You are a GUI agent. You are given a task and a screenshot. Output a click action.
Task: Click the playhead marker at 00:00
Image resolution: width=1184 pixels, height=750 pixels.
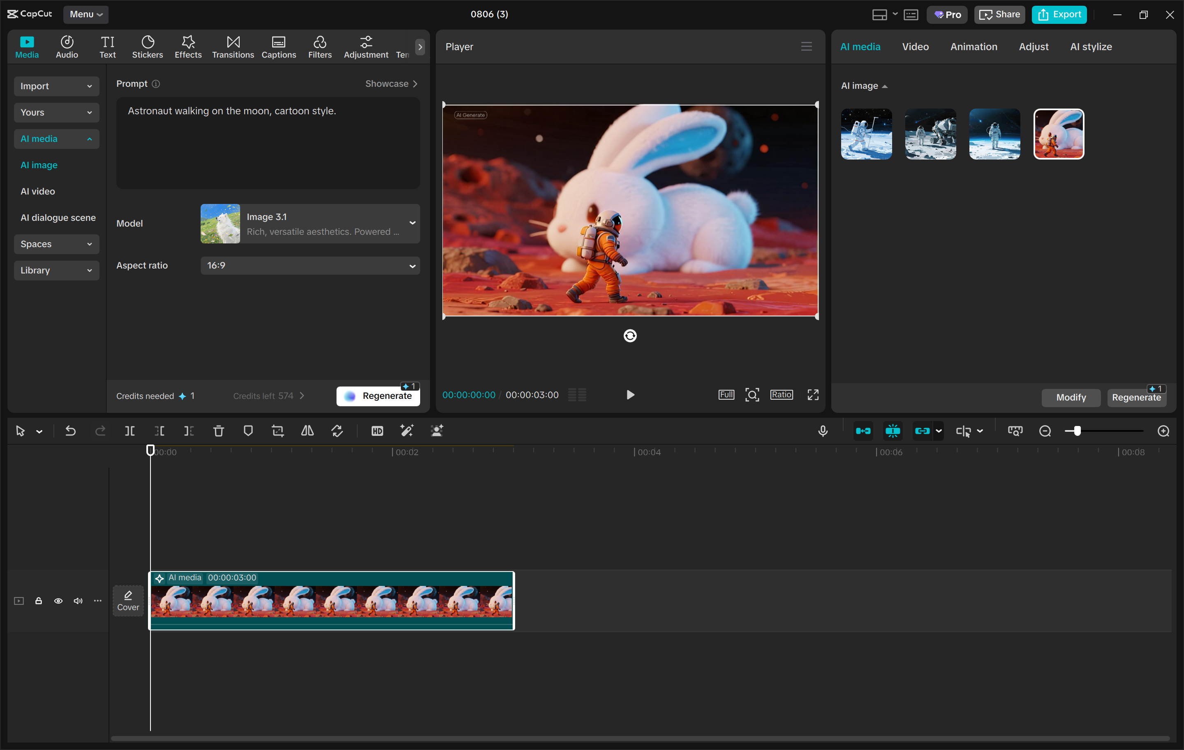[x=150, y=450]
